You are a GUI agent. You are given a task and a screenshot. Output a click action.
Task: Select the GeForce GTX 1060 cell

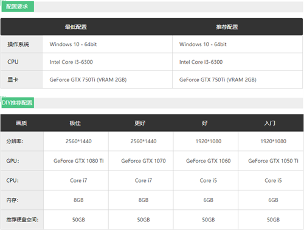[209, 161]
